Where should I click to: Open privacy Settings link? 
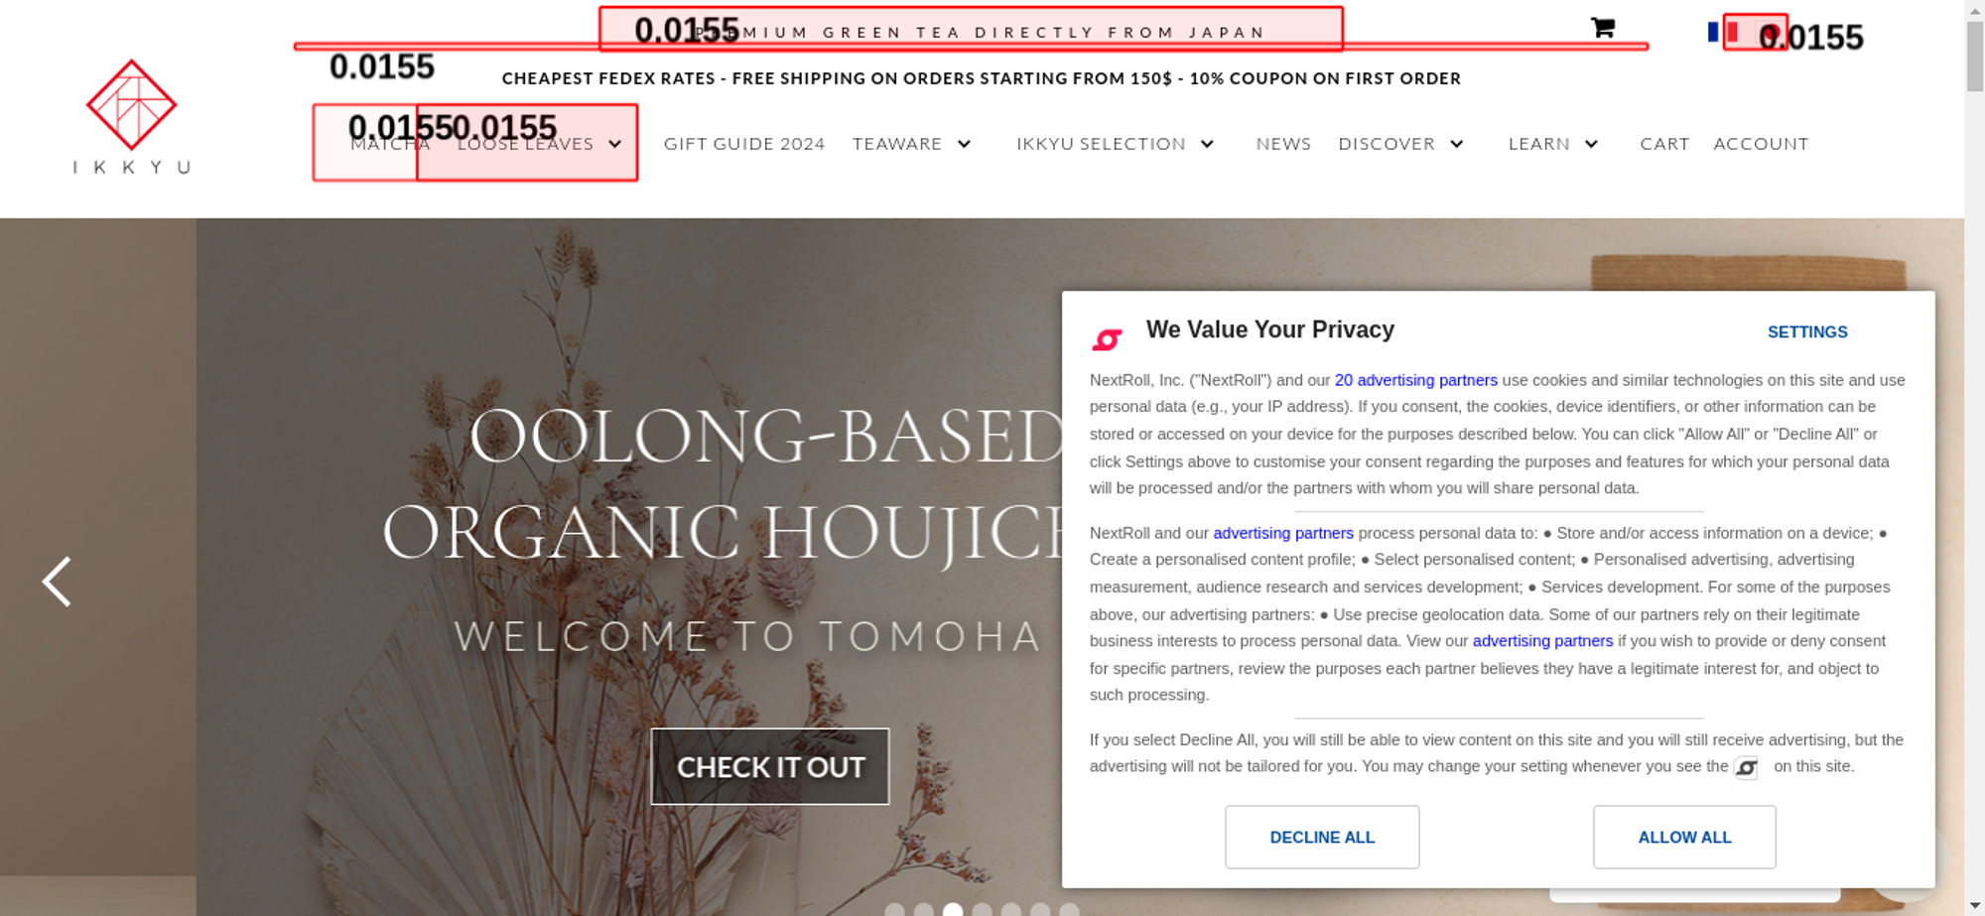[x=1807, y=332]
